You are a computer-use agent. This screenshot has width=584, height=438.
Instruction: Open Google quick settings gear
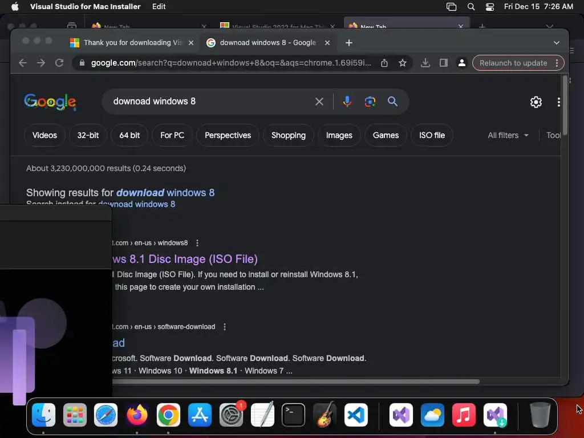point(536,102)
